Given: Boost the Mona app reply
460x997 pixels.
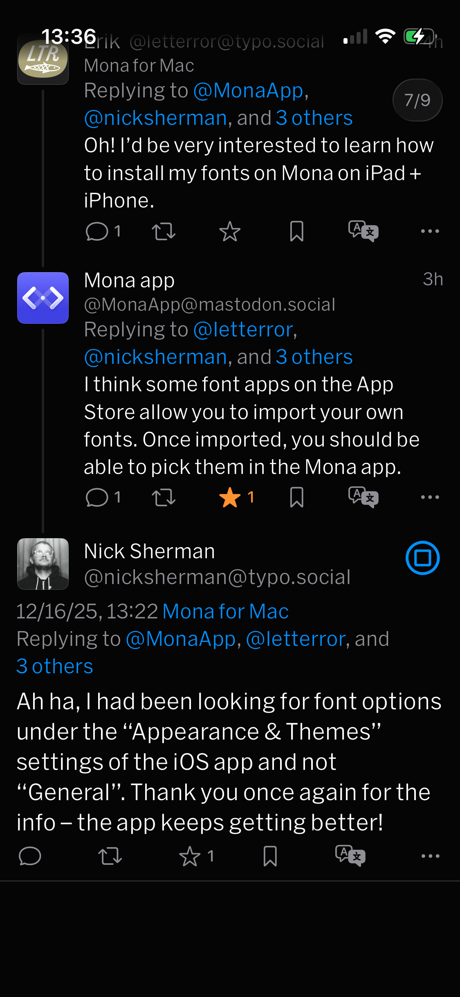Looking at the screenshot, I should click(164, 498).
